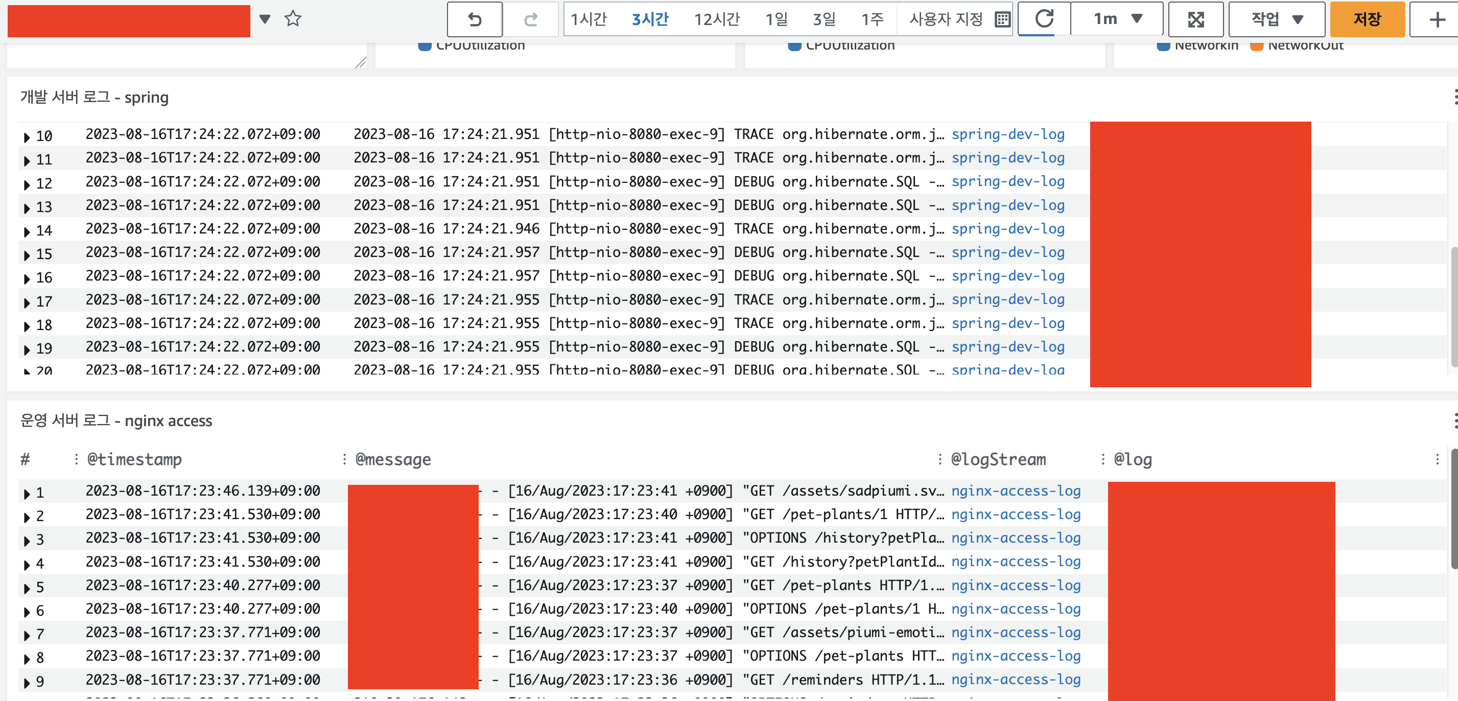1458x701 pixels.
Task: Open the custom range calendar icon
Action: [1002, 20]
